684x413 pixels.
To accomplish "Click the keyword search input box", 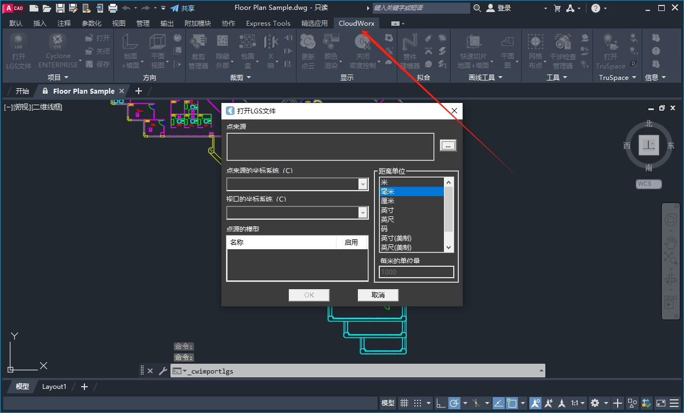I will click(x=421, y=8).
